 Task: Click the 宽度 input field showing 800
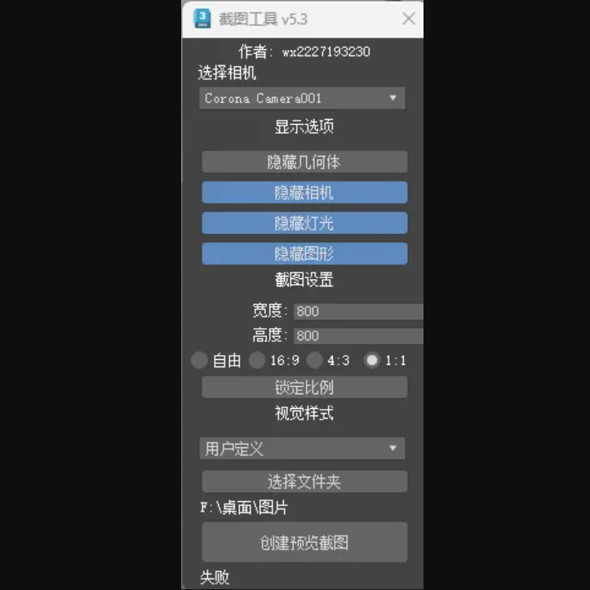point(358,312)
